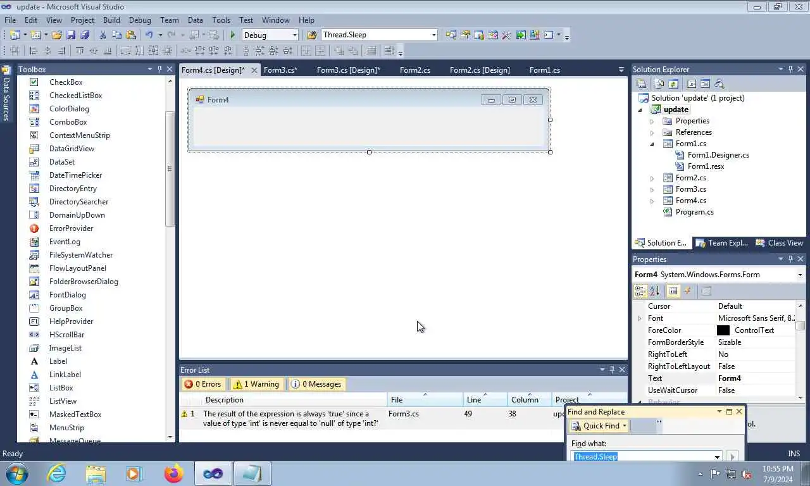The width and height of the screenshot is (810, 486).
Task: Toggle Categorized view in Properties panel
Action: click(x=640, y=291)
